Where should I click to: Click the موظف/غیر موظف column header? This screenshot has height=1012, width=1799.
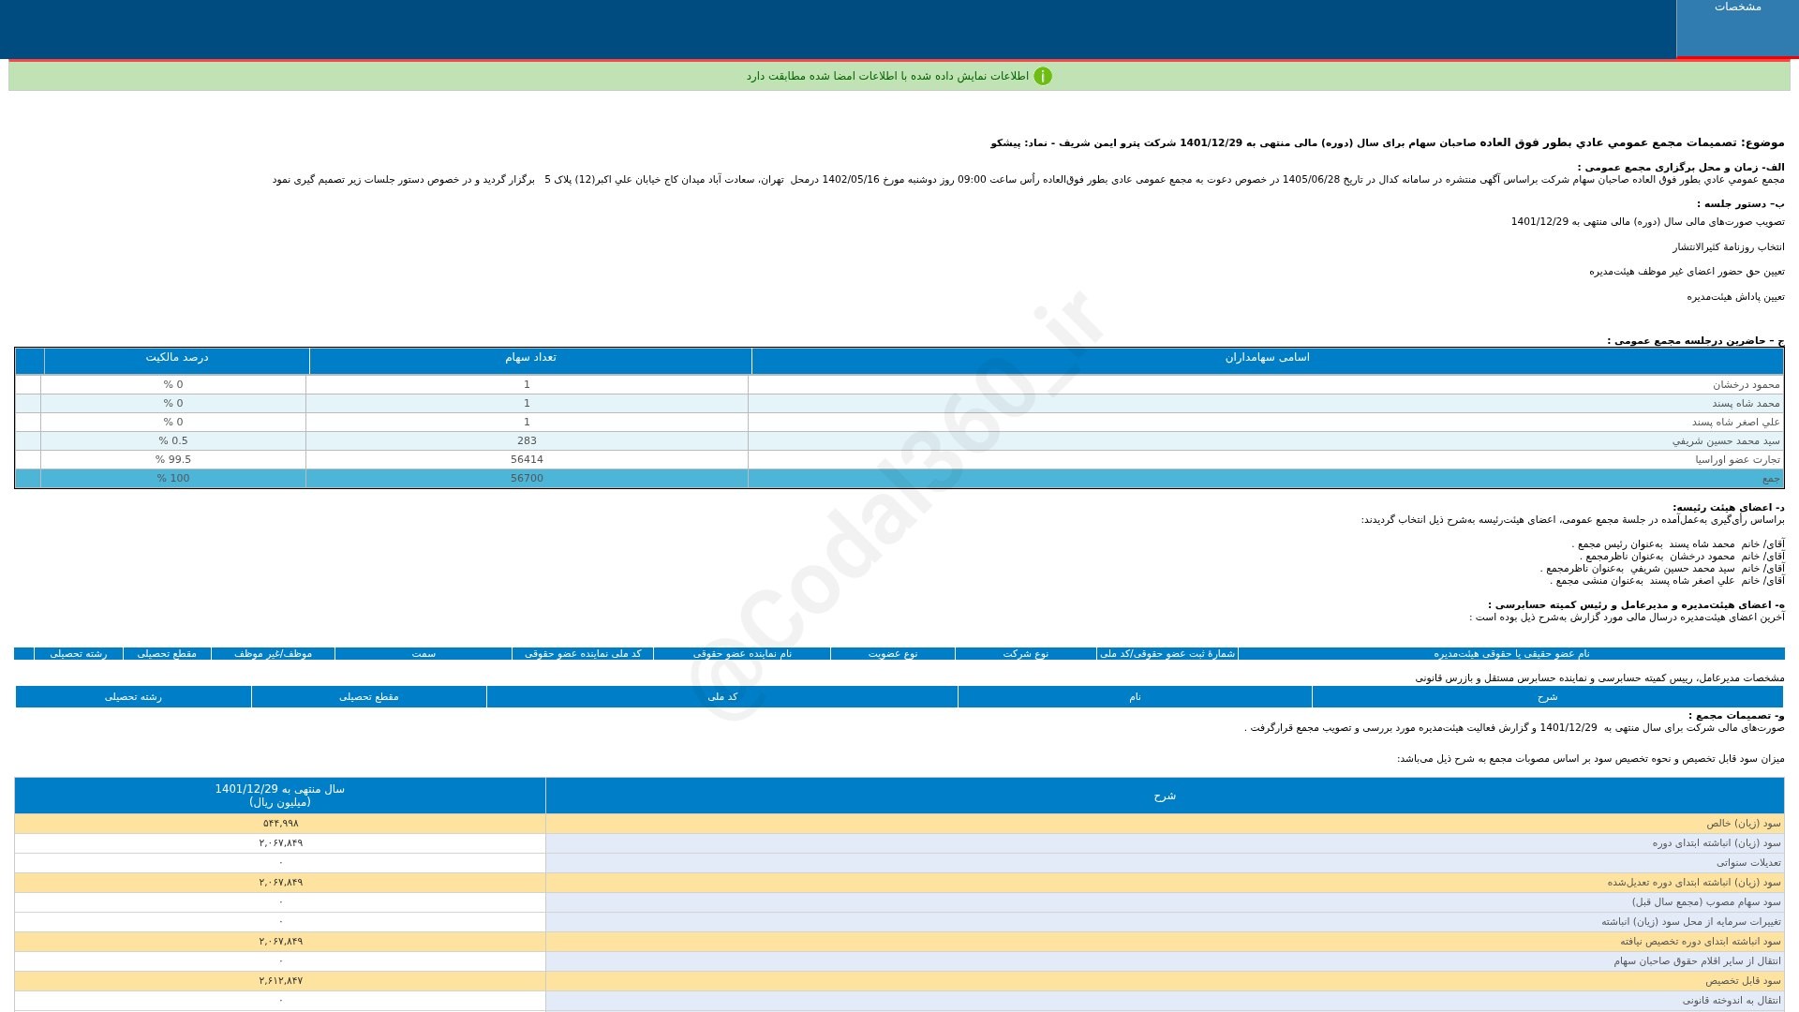[273, 654]
